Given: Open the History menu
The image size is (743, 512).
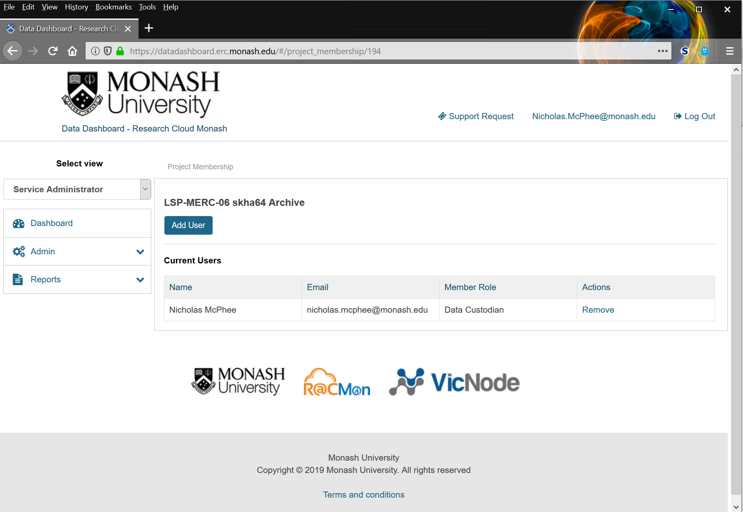Looking at the screenshot, I should click(76, 7).
